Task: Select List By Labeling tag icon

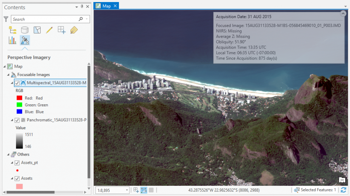Action: 74,30
